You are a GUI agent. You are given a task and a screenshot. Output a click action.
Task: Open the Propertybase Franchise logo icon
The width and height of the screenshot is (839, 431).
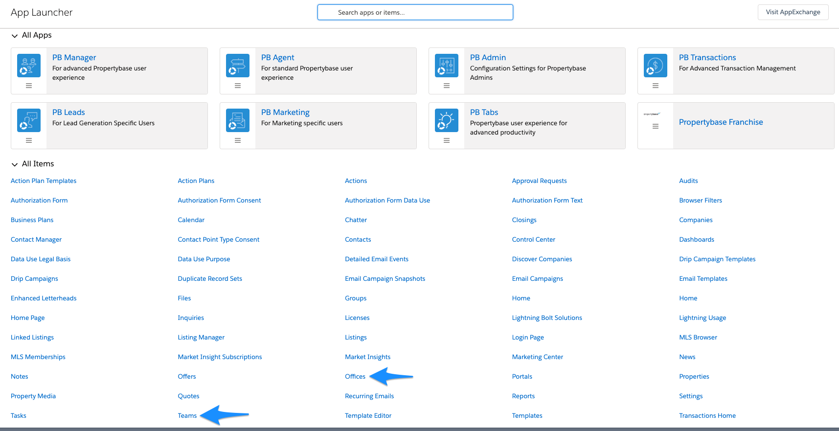tap(652, 114)
